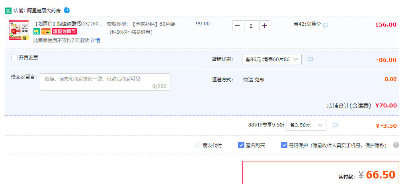
Task: Click help question mark for 号码保护
Action: 396,145
